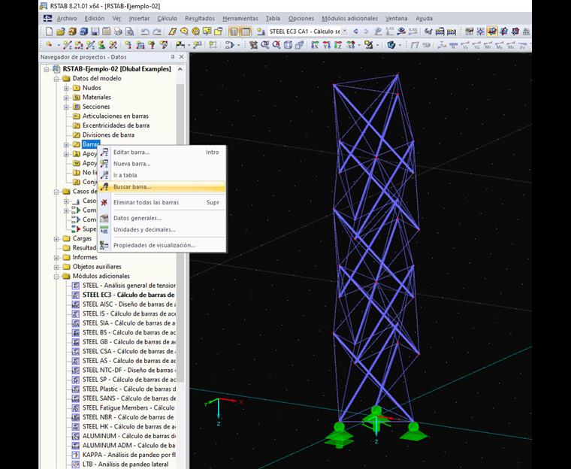Click the Print icon
Image resolution: width=571 pixels, height=469 pixels.
pos(118,32)
